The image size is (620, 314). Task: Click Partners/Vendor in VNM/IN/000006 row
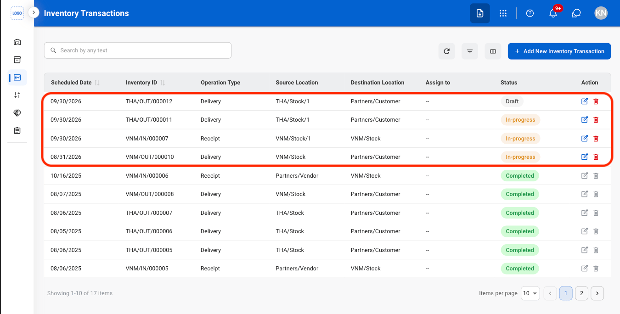(297, 175)
